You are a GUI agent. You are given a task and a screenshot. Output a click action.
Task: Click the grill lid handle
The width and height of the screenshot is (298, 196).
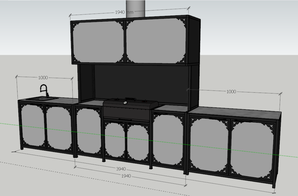pos(130,99)
